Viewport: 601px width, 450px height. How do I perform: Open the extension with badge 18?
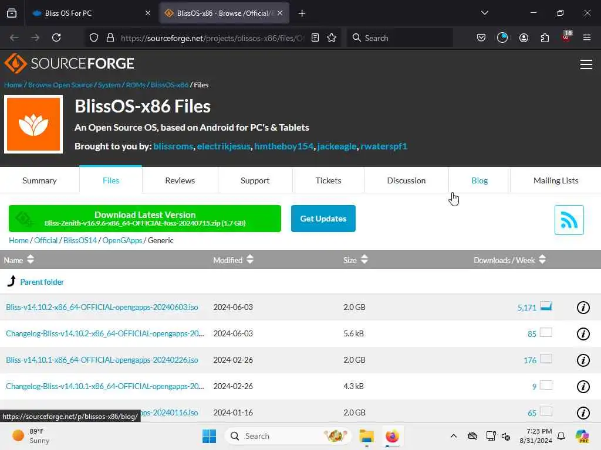pyautogui.click(x=566, y=37)
